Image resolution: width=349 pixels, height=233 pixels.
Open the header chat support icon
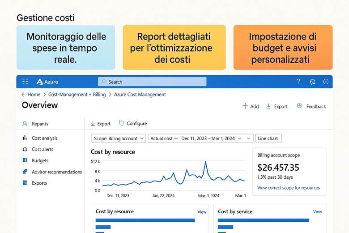312,82
